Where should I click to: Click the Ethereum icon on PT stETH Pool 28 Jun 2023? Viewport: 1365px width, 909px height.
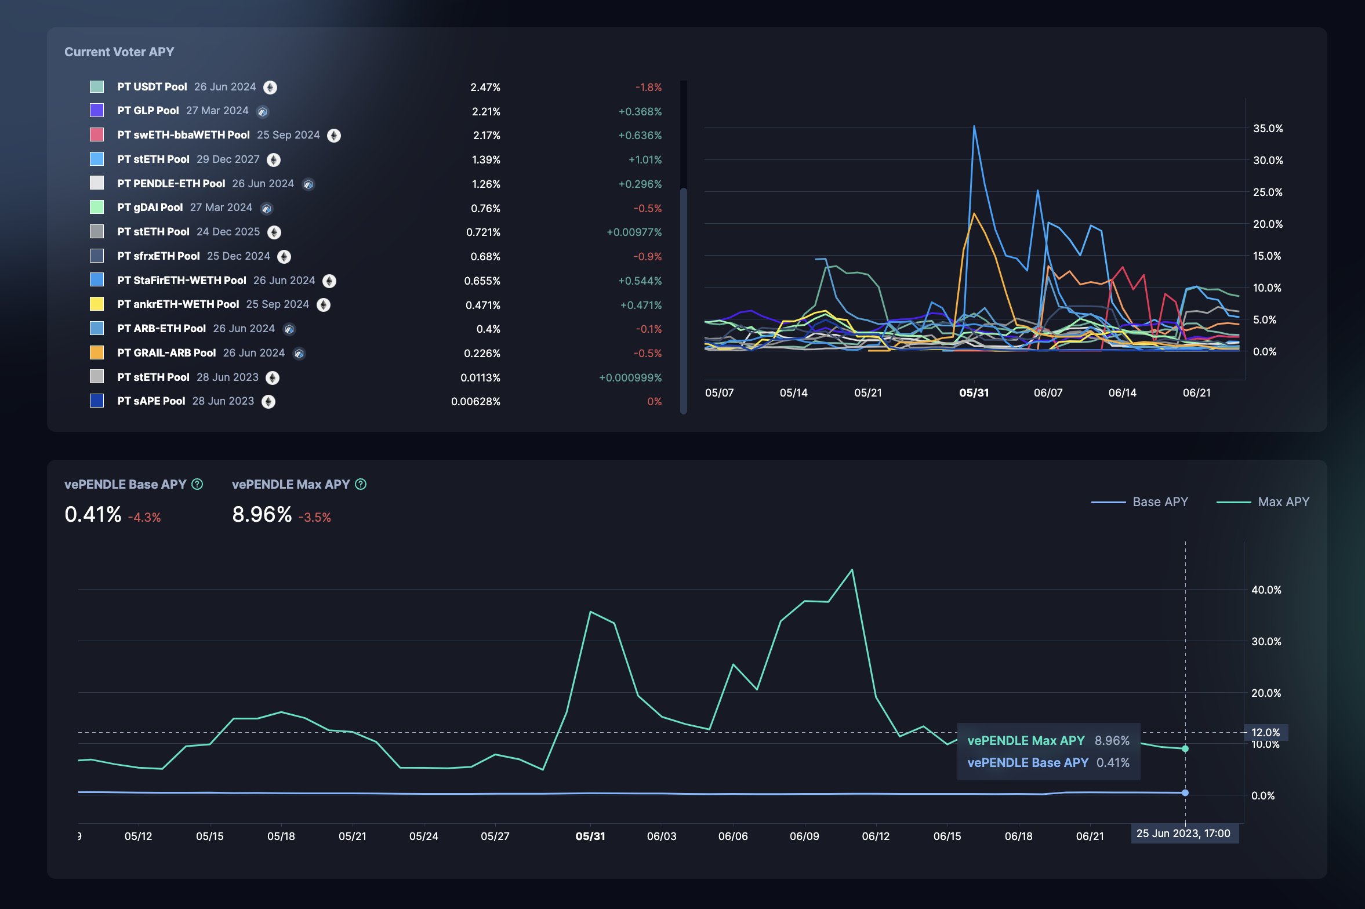click(x=273, y=378)
